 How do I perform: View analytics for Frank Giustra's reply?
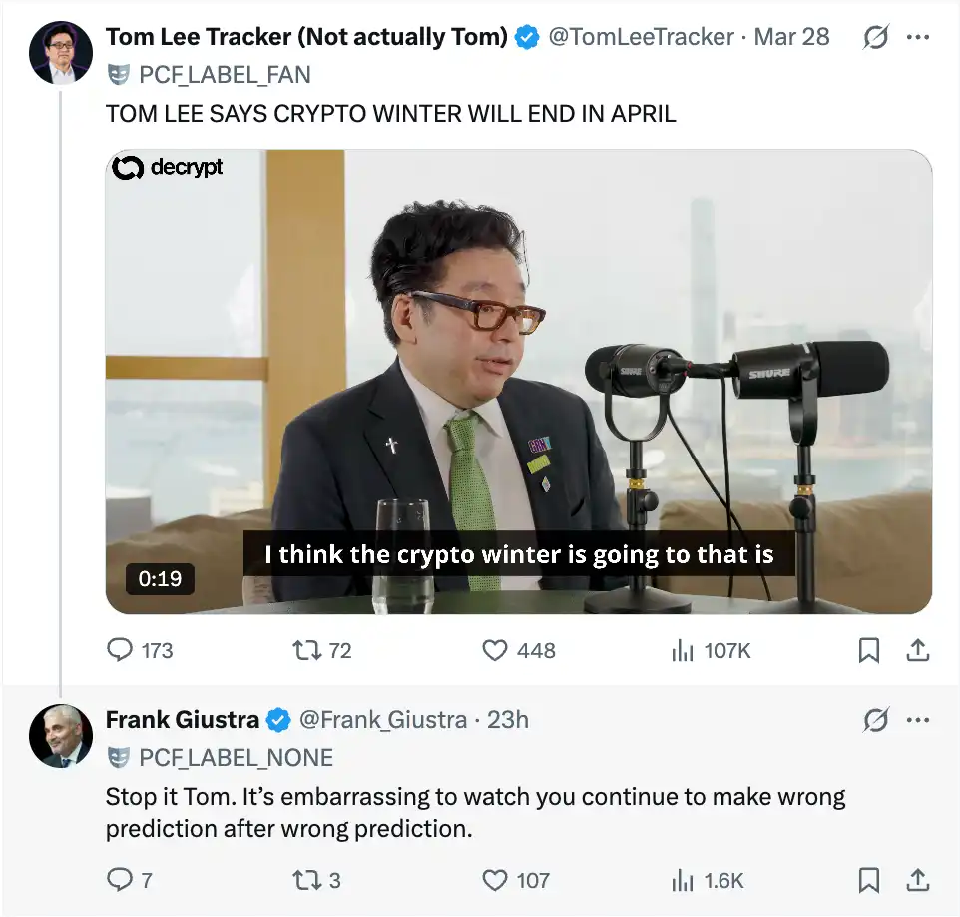pyautogui.click(x=683, y=880)
